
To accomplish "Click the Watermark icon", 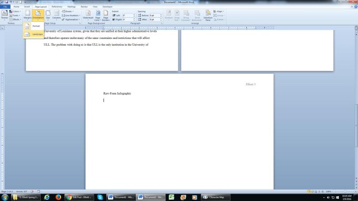I will 88,15.
